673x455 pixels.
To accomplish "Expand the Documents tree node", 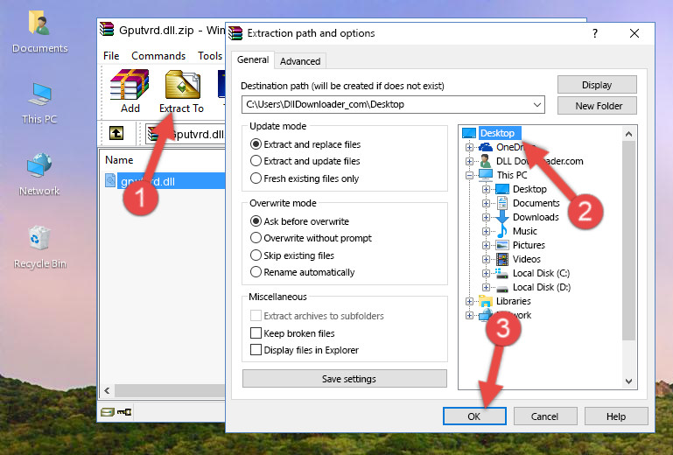I will (486, 203).
